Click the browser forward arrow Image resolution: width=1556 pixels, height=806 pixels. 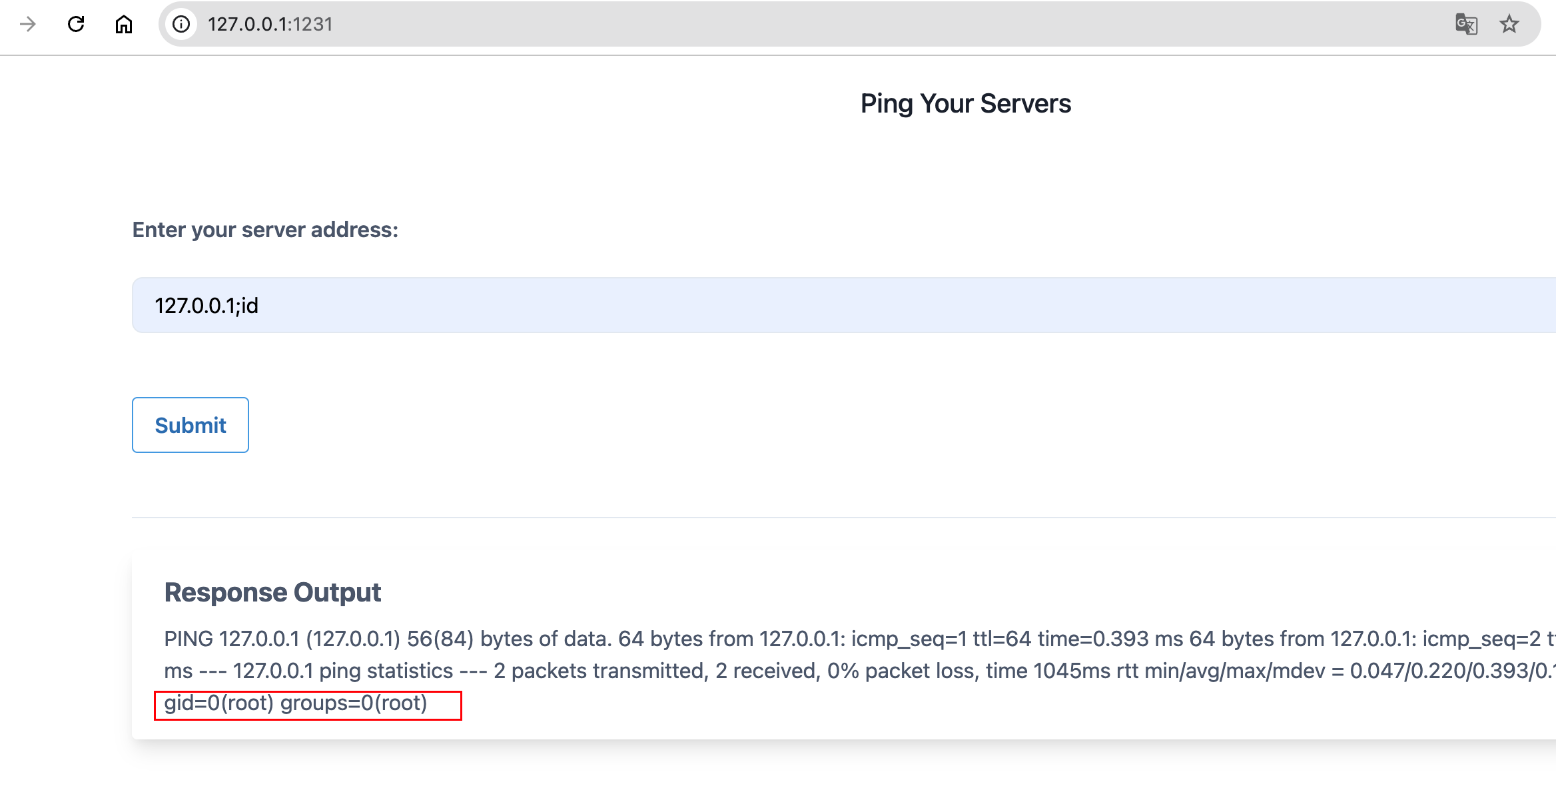point(28,25)
